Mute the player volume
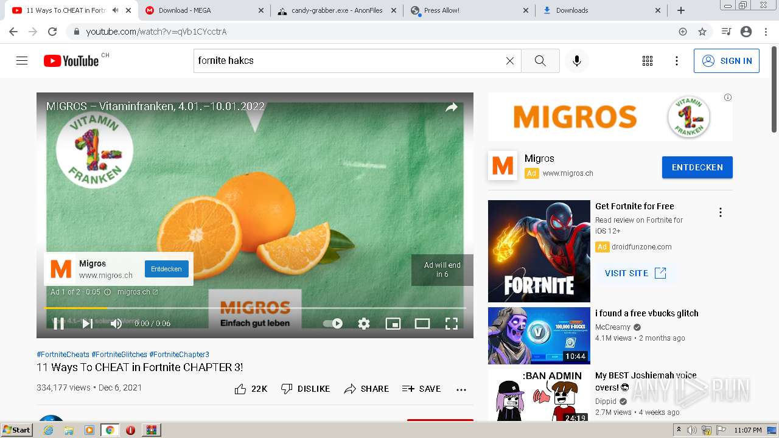 (x=116, y=324)
